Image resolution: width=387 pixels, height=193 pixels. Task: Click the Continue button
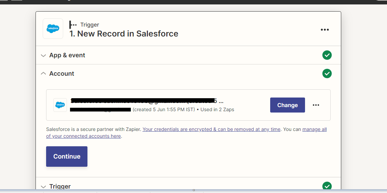pyautogui.click(x=67, y=157)
